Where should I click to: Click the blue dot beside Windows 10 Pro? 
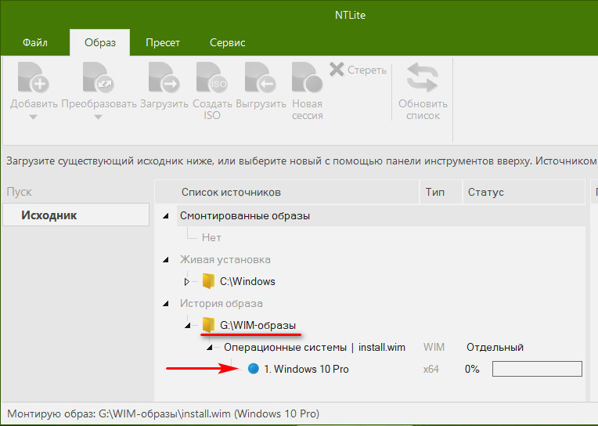click(254, 369)
